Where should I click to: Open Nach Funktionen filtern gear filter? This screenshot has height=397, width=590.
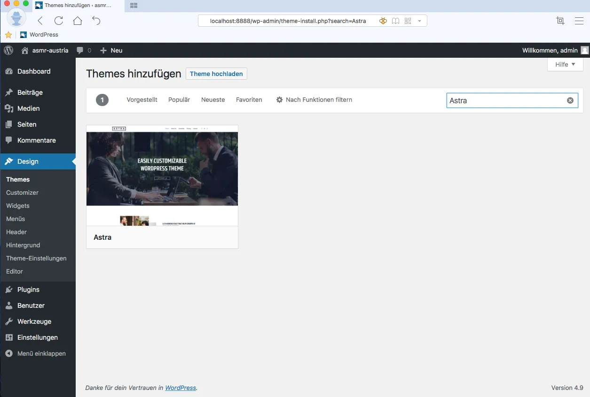click(314, 99)
